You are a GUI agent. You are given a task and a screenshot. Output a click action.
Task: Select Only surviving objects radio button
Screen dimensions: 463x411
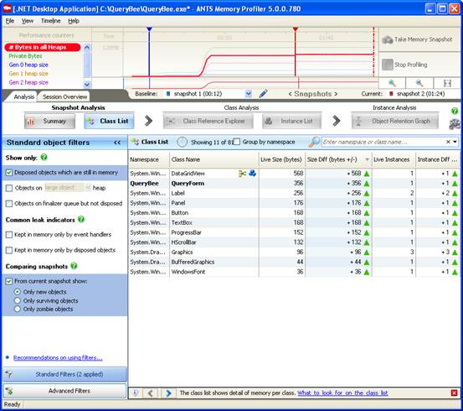[x=18, y=300]
